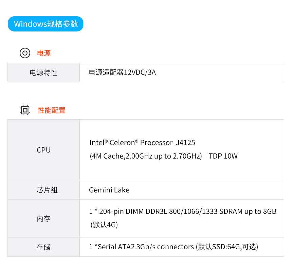Click the power symbol icon
The width and height of the screenshot is (292, 270).
25,53
